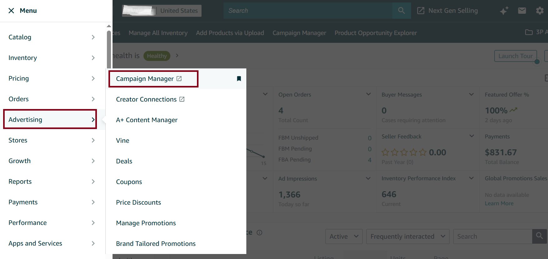548x259 pixels.
Task: Click the $831.67 total balance value
Action: pyautogui.click(x=500, y=152)
